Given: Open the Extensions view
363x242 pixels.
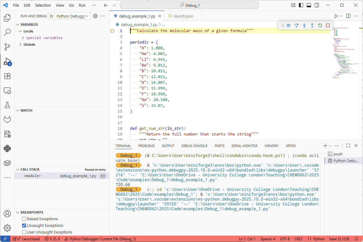Looking at the screenshot, I should [x=7, y=76].
